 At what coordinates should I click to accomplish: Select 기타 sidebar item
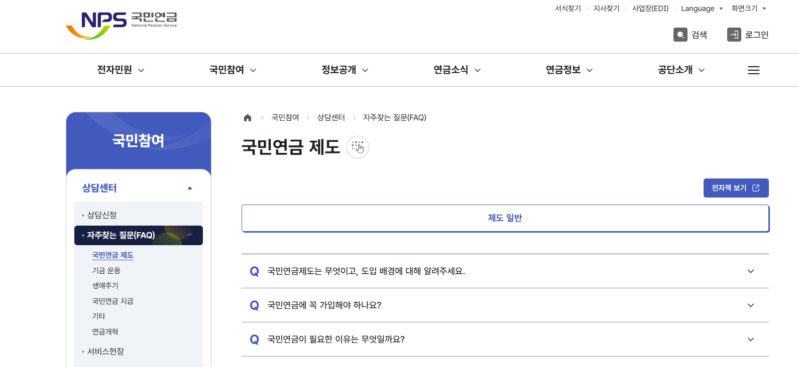[x=98, y=316]
